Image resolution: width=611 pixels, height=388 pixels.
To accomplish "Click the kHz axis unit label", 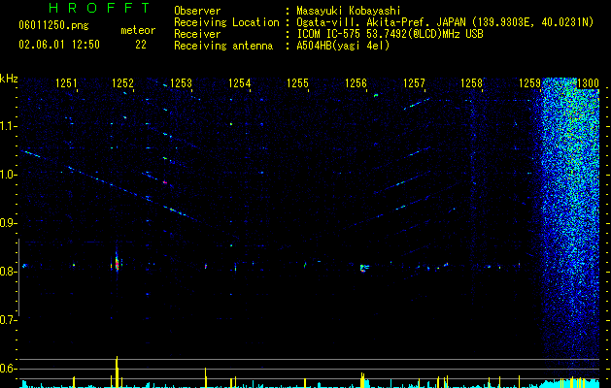I will 9,79.
